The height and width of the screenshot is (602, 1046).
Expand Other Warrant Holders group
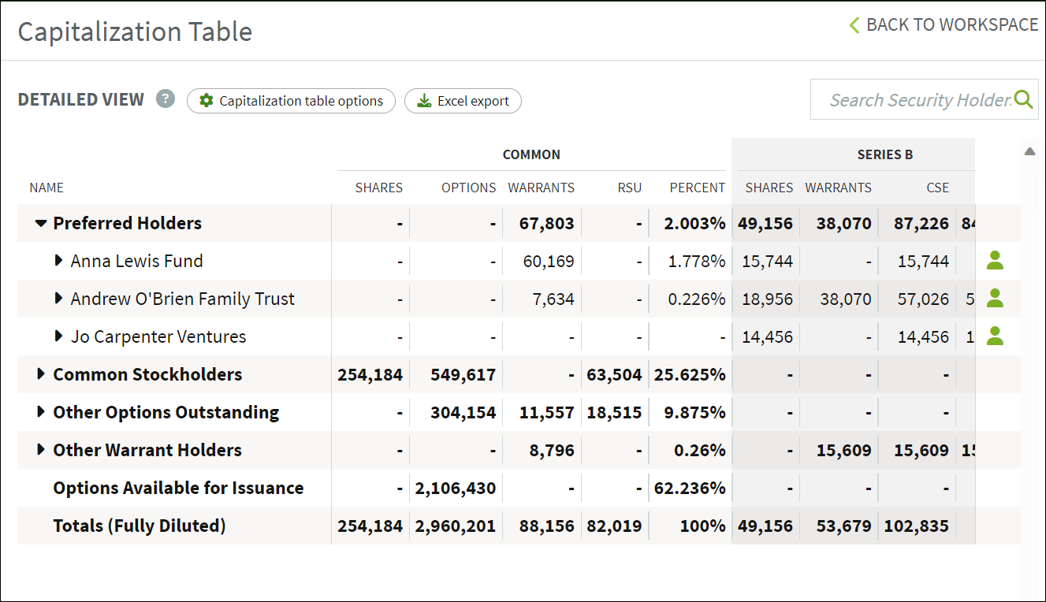[x=41, y=449]
